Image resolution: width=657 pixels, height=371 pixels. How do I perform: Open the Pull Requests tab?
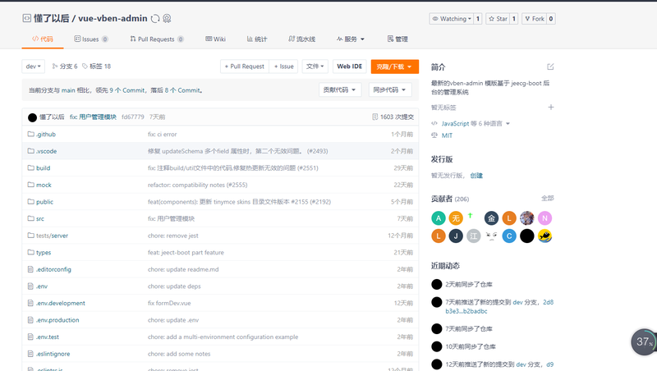157,39
